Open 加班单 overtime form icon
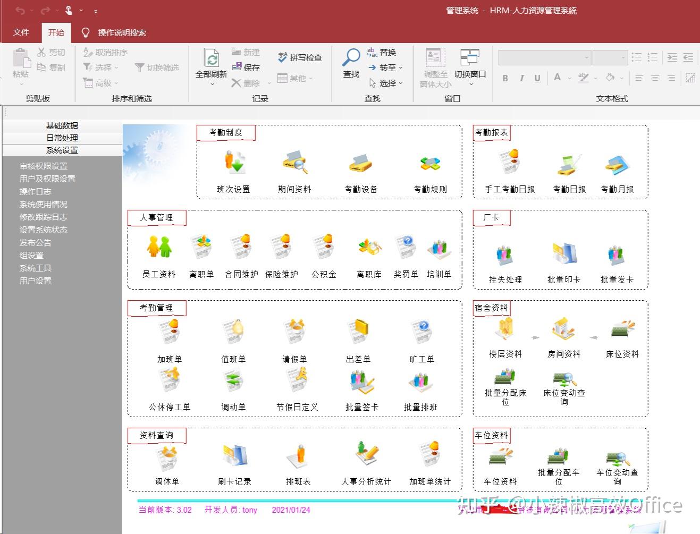 coord(170,332)
